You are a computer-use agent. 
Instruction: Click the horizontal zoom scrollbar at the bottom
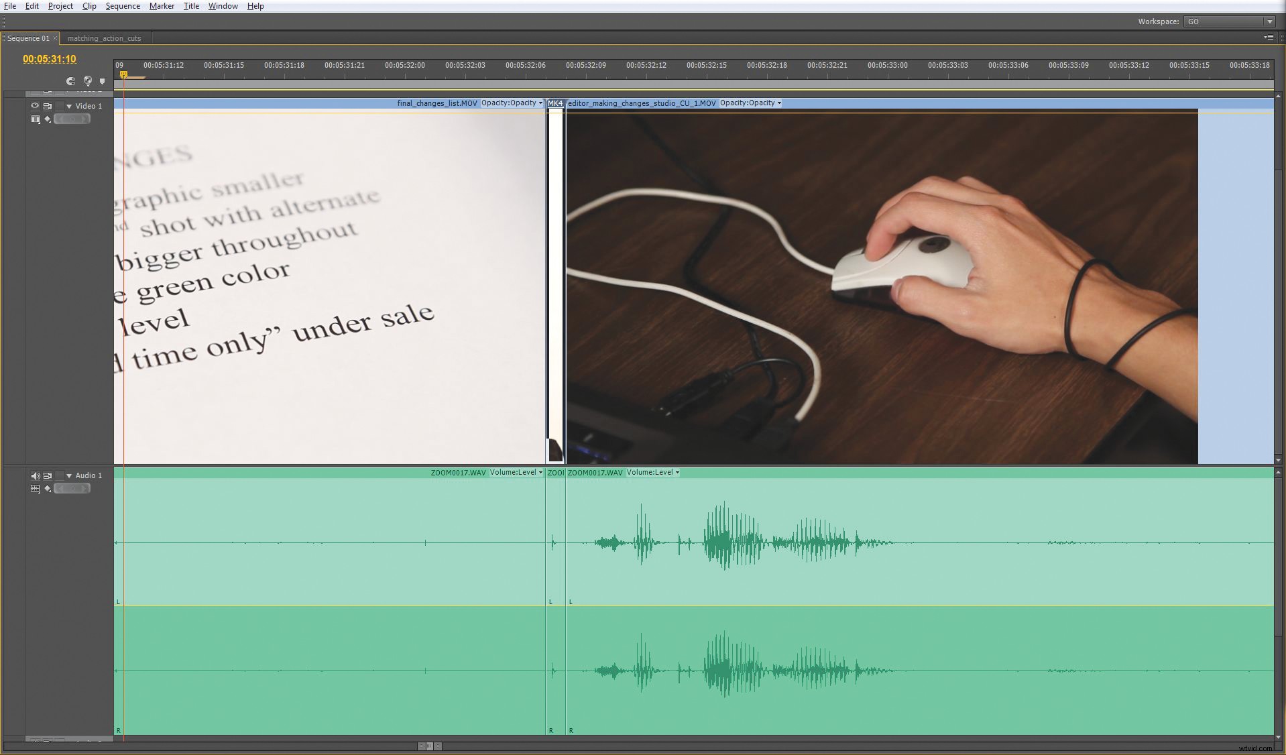tap(427, 746)
